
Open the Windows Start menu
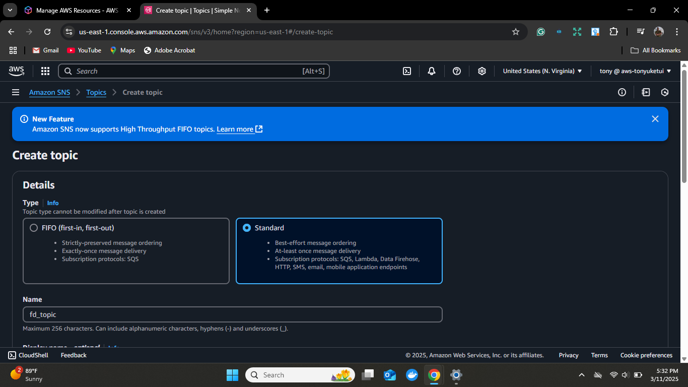tap(232, 375)
